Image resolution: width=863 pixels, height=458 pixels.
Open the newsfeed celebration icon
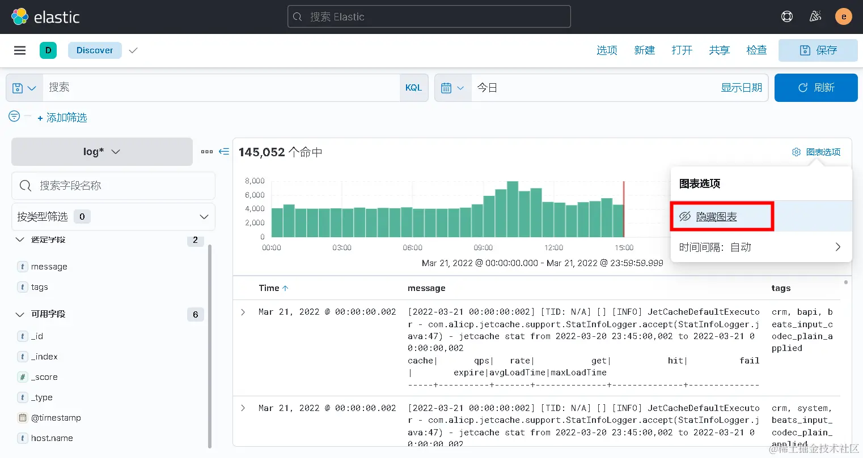coord(815,16)
